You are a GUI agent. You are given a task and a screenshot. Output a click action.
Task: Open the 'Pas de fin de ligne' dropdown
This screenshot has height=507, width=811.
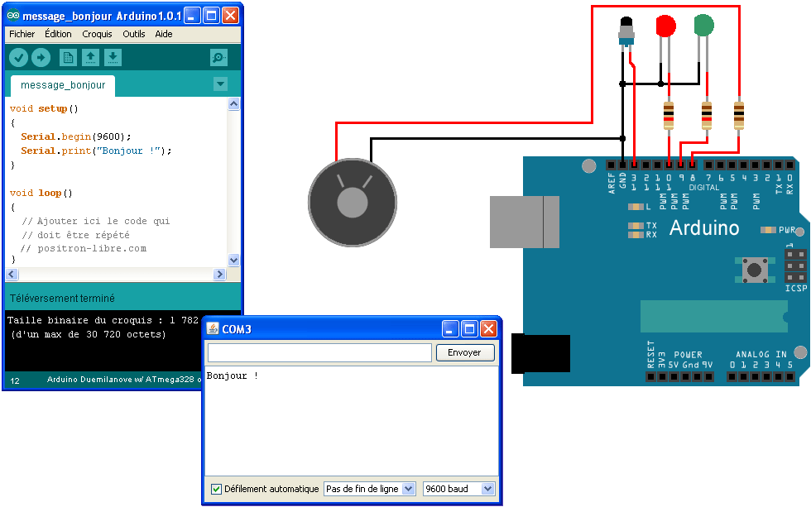[x=369, y=489]
